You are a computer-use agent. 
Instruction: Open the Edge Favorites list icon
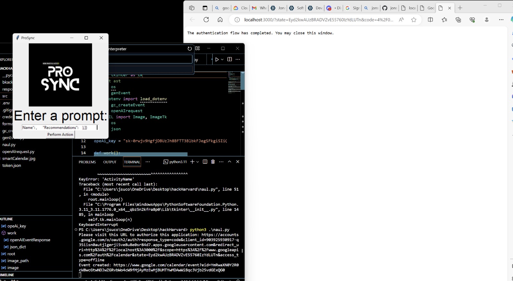pos(444,20)
